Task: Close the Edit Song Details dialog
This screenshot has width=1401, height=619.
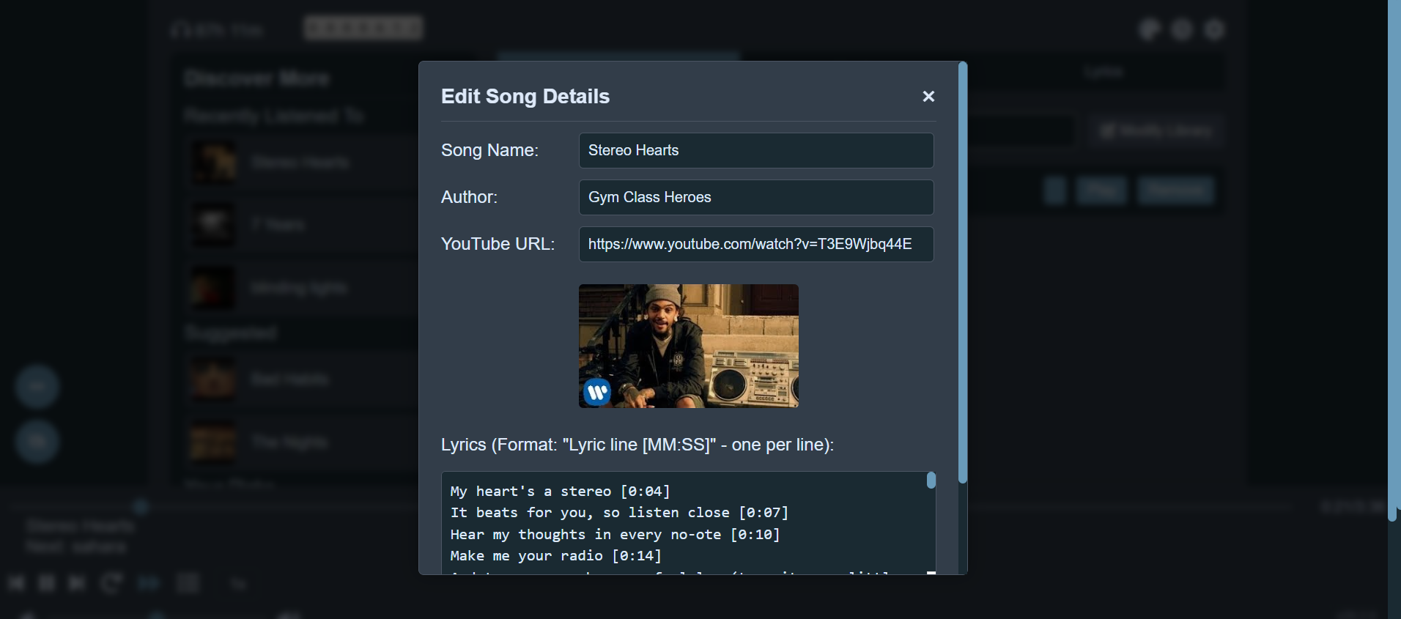Action: [x=928, y=96]
